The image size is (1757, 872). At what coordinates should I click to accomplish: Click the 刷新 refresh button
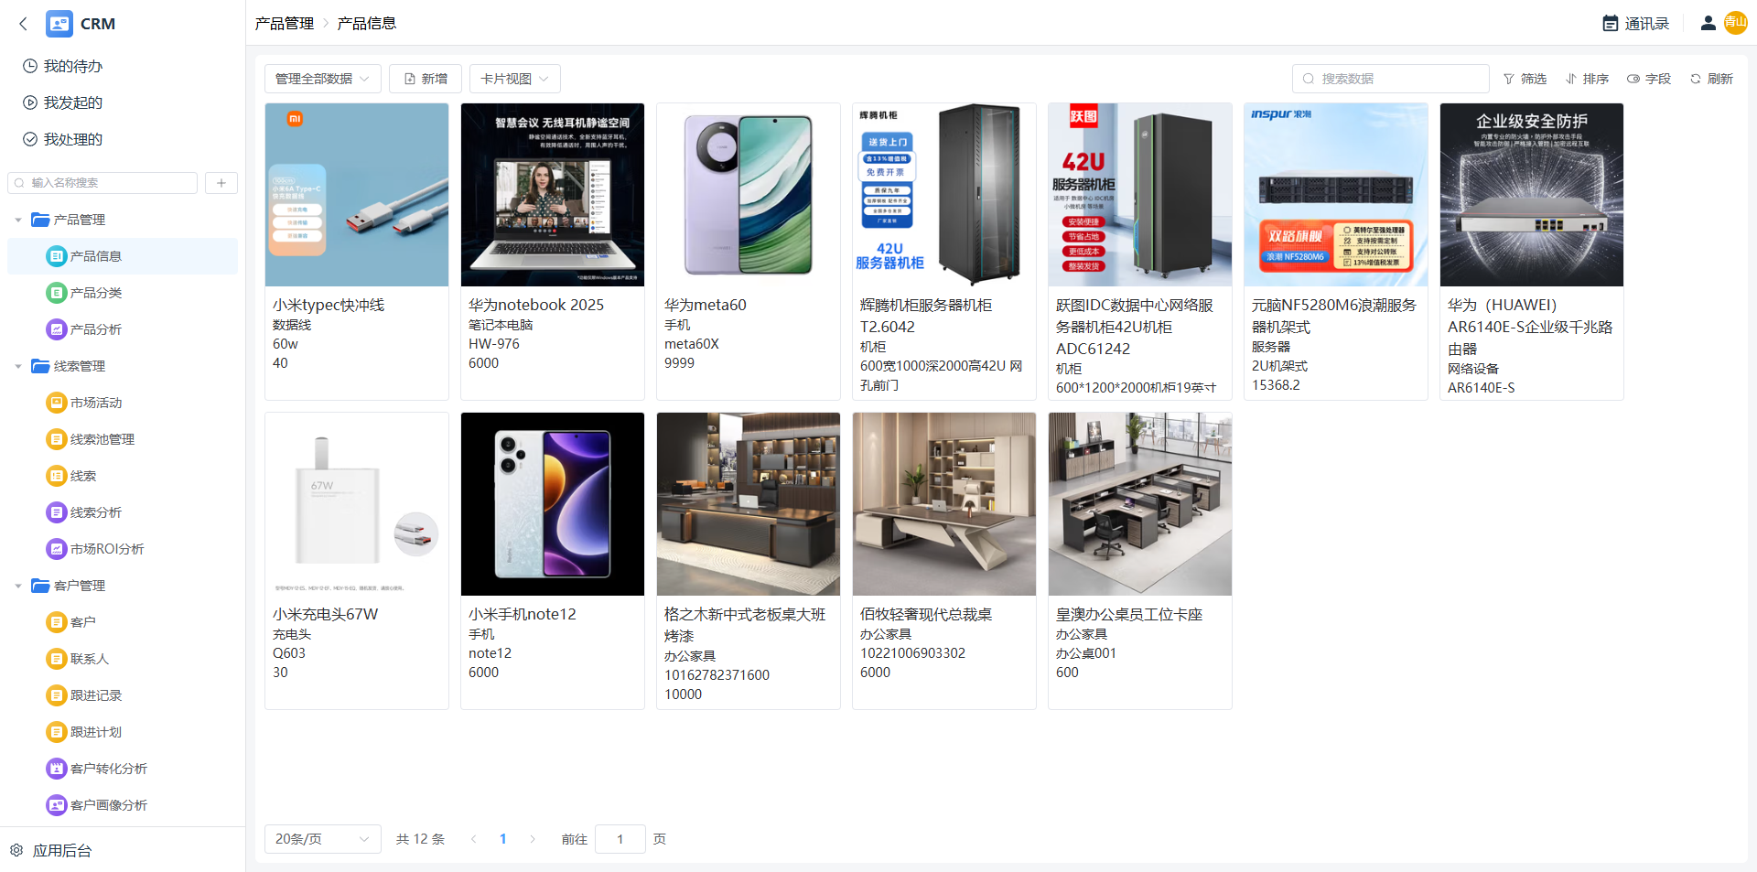pos(1711,79)
